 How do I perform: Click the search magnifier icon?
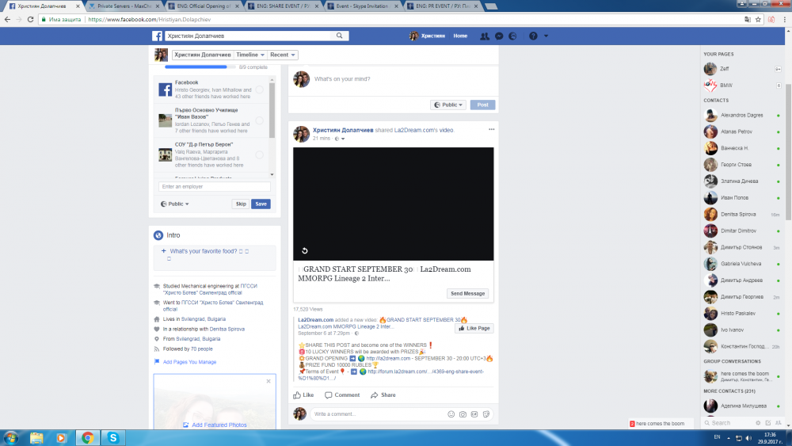click(x=340, y=36)
